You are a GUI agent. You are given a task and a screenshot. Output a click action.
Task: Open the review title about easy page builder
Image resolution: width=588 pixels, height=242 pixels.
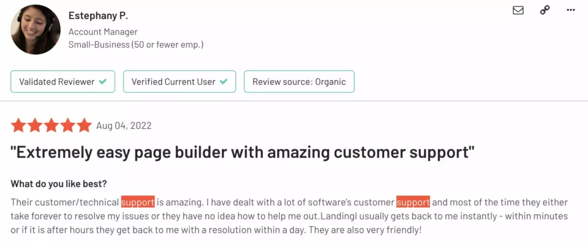tap(243, 153)
